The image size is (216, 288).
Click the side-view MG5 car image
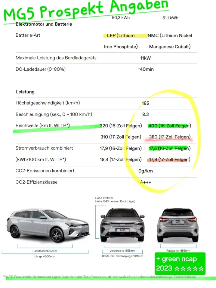pyautogui.click(x=48, y=225)
